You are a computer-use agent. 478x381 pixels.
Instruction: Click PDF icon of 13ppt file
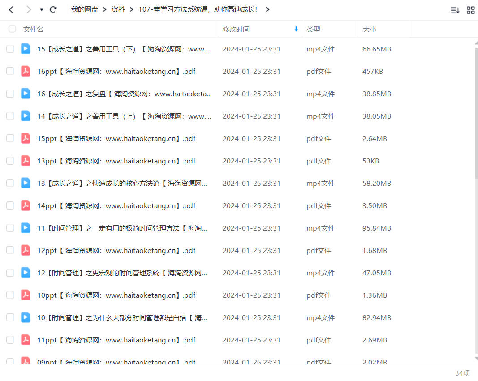click(26, 161)
